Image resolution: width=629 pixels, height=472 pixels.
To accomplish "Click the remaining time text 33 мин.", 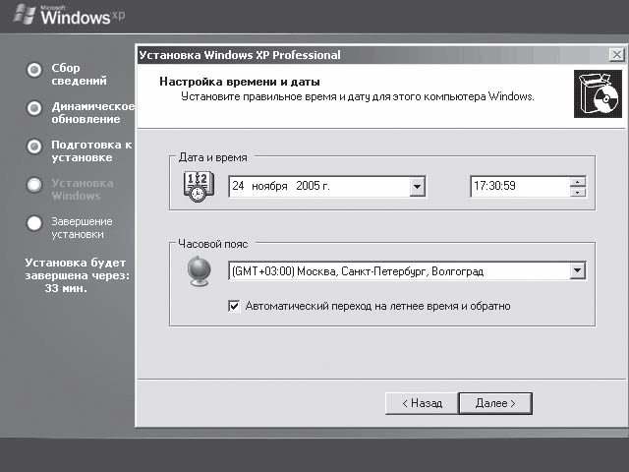I will click(66, 288).
